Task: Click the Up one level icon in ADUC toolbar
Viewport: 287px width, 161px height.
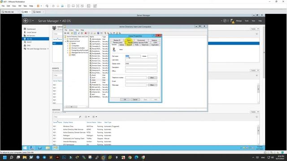Action: point(72,33)
